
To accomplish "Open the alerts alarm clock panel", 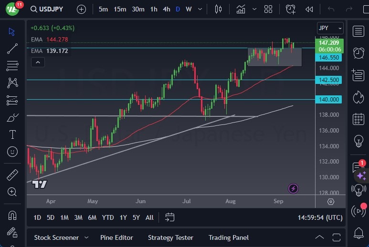I will click(358, 52).
